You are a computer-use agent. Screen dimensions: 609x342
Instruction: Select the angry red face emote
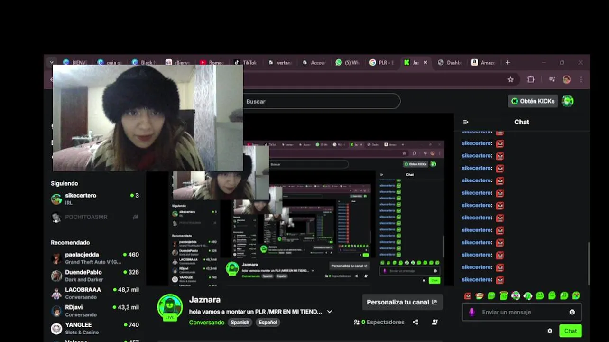pos(468,295)
